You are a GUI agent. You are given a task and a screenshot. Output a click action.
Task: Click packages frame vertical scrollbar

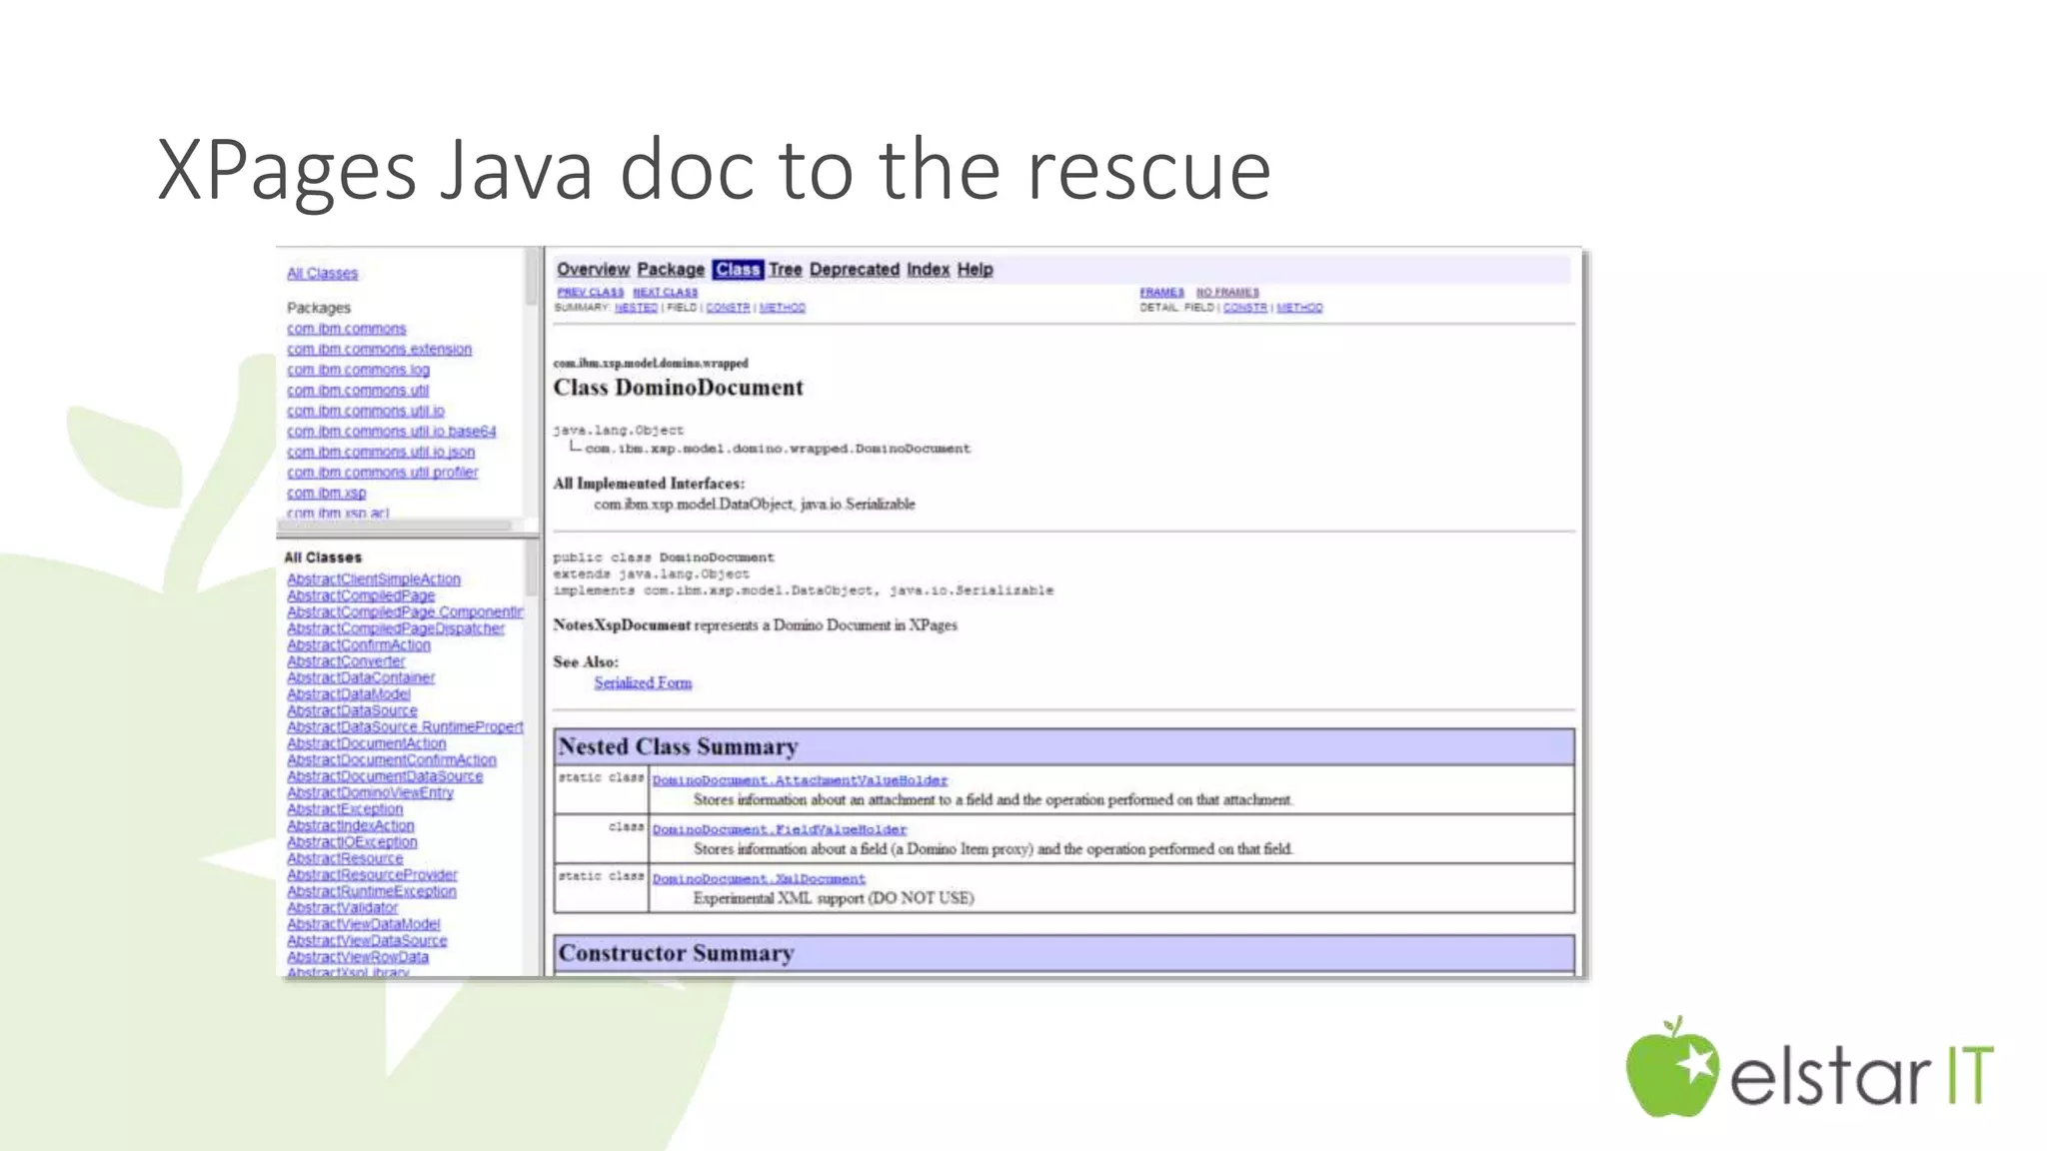pyautogui.click(x=532, y=279)
